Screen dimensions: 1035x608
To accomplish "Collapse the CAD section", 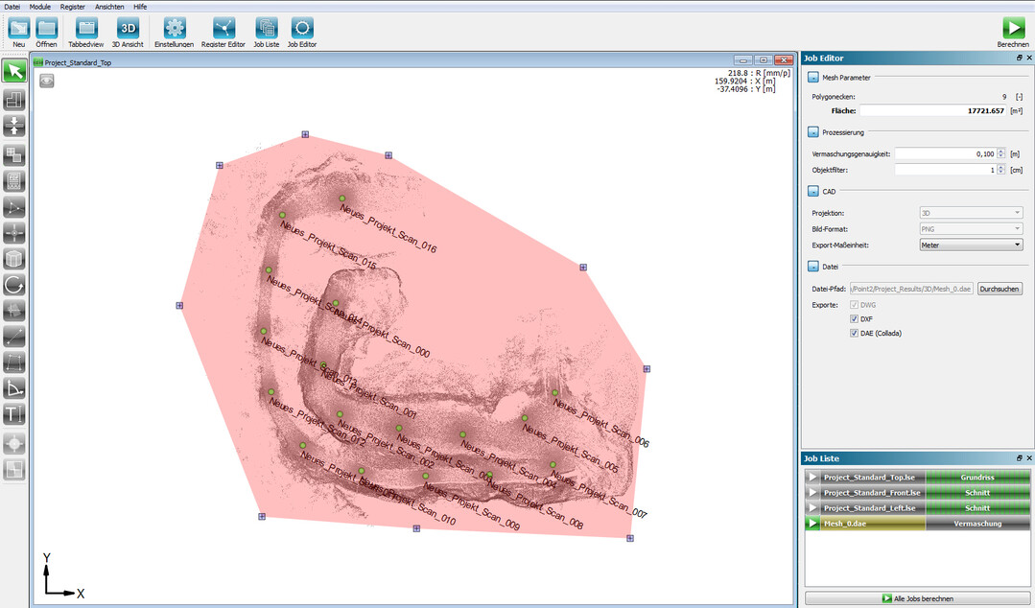I will tap(813, 192).
